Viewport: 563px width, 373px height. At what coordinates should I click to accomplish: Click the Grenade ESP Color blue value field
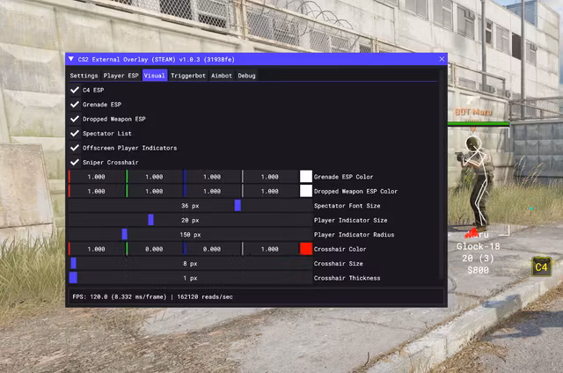[x=212, y=177]
